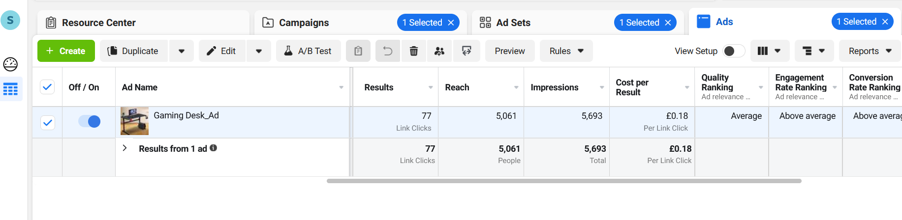Click the horizontal table scrollbar

click(564, 181)
